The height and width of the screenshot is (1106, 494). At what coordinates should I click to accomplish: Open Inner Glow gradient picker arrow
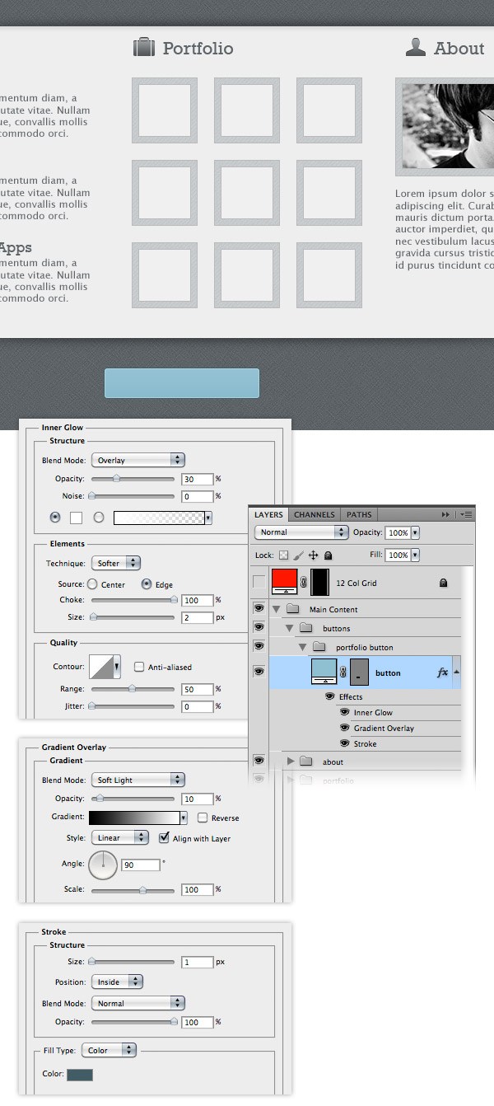click(208, 518)
